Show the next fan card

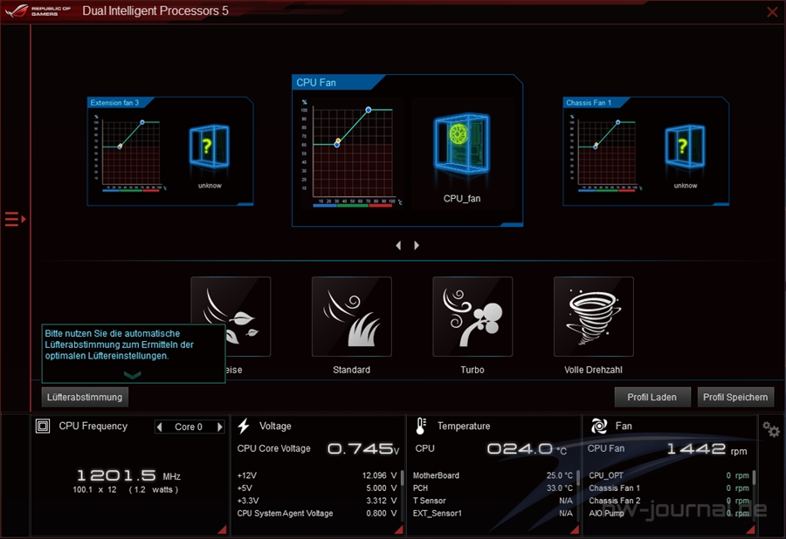417,245
